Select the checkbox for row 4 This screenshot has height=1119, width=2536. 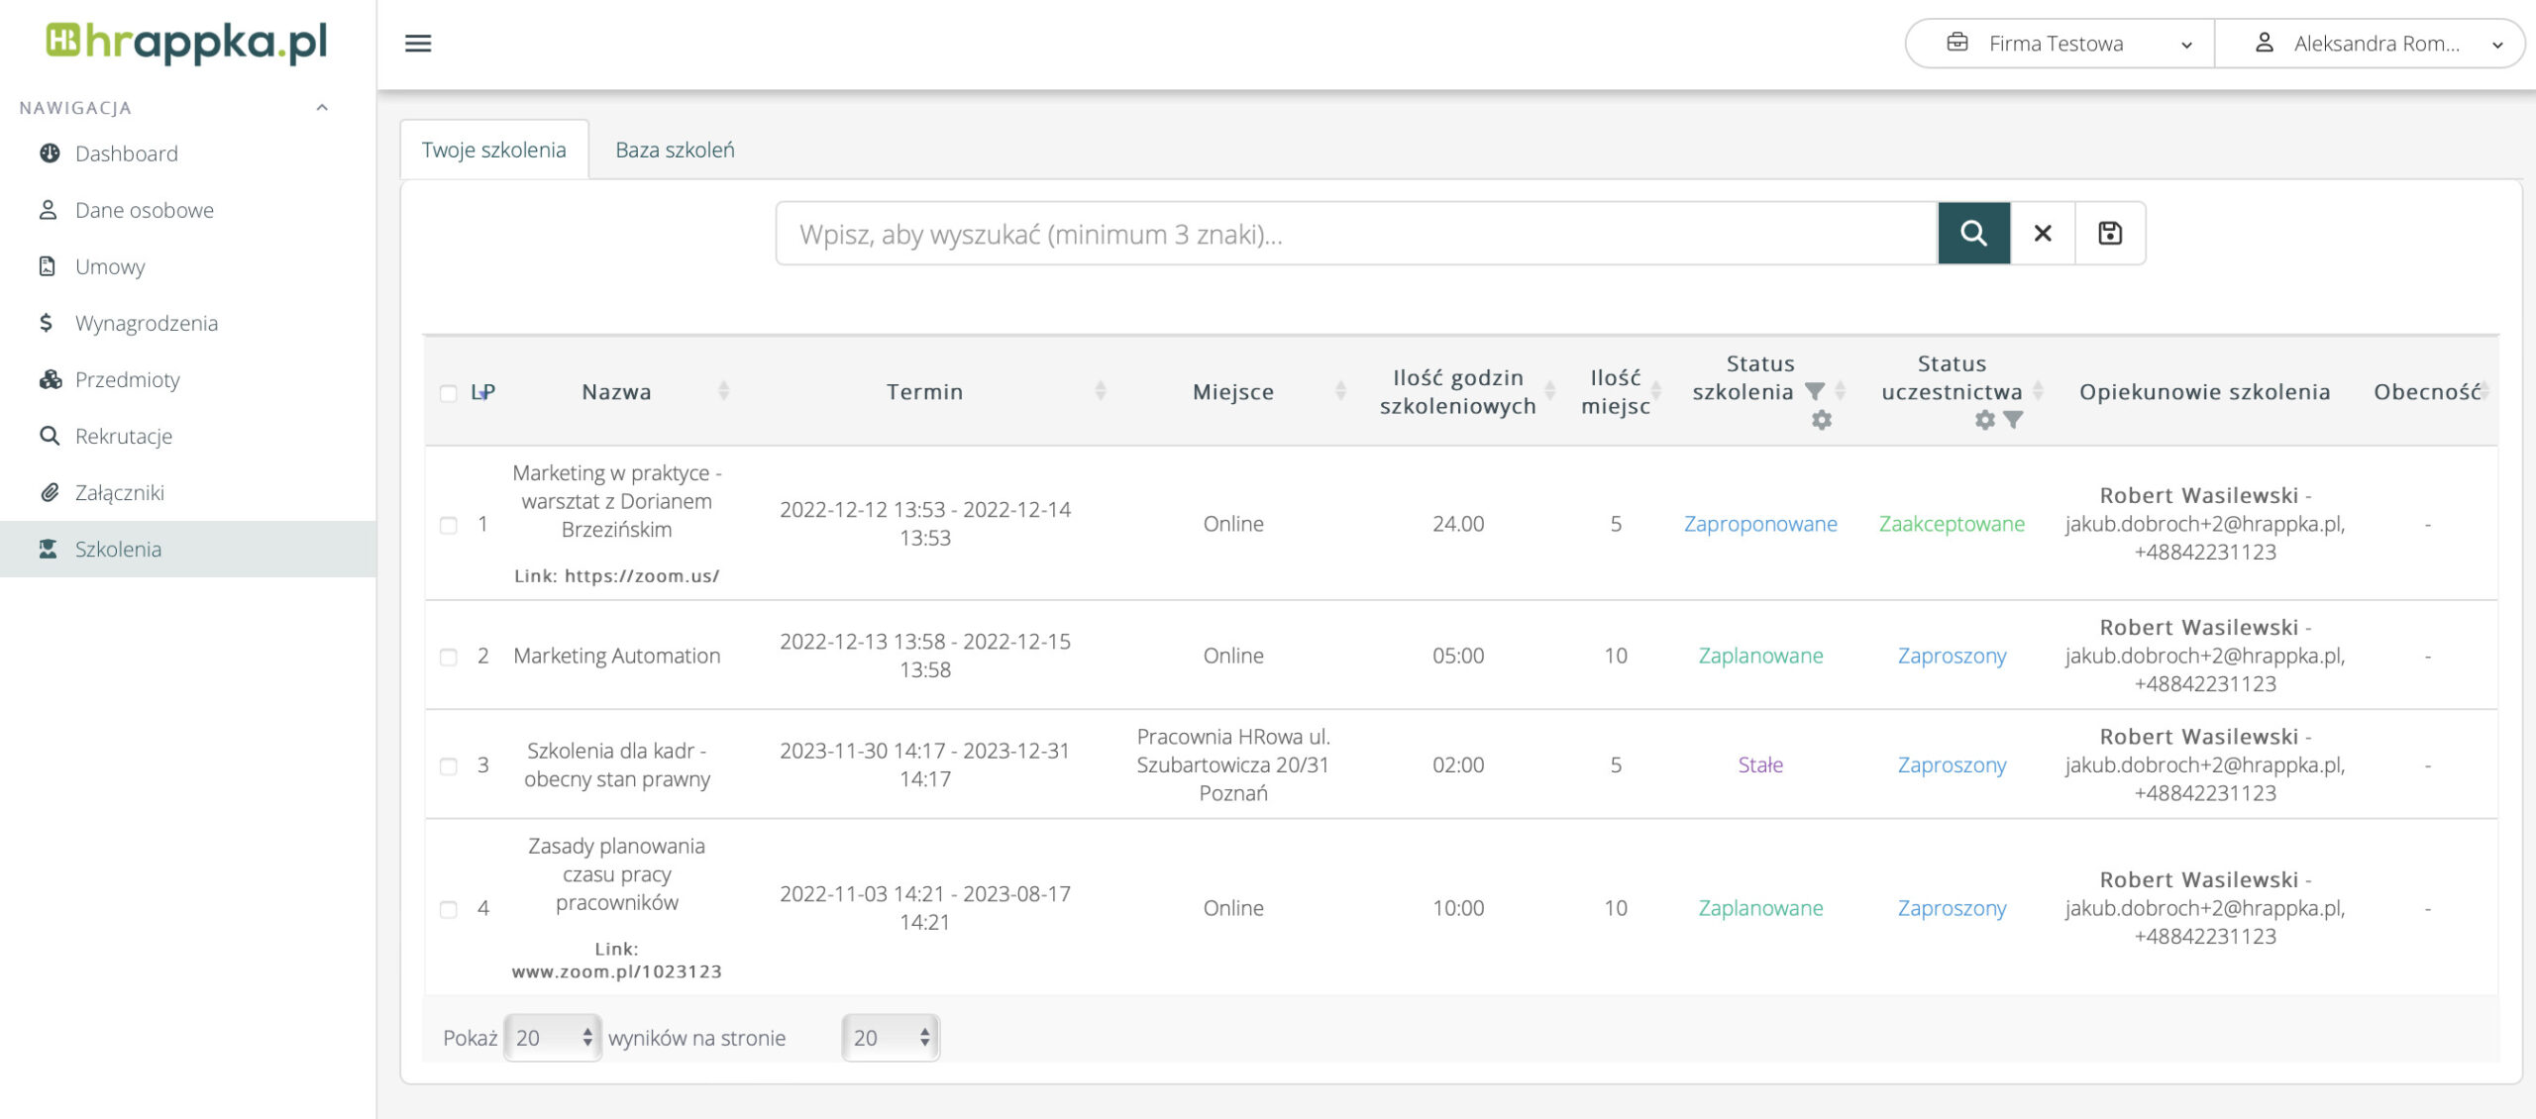449,910
